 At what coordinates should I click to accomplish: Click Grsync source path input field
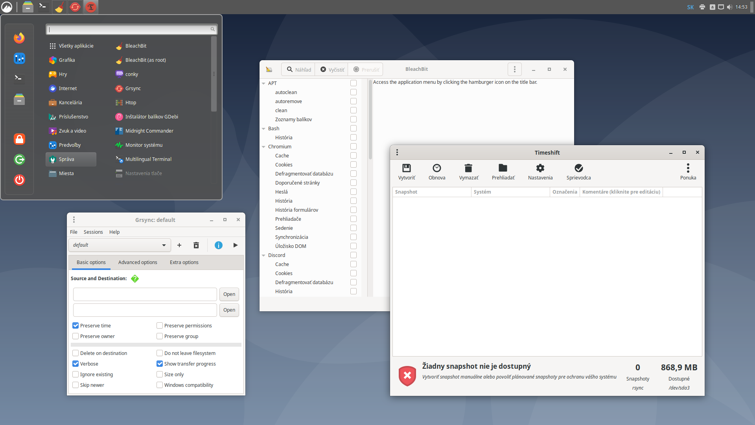point(145,294)
